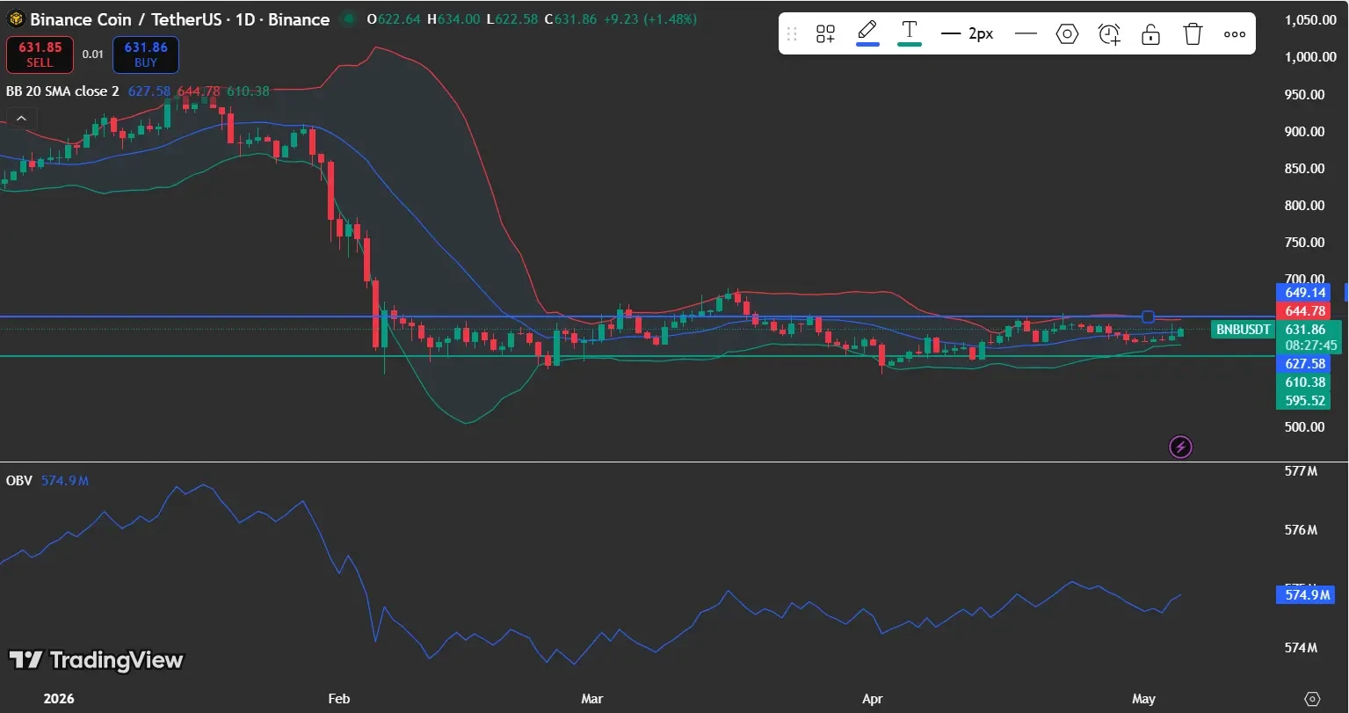Click the Mar label on the time axis
Screen dimensions: 1349x713
(x=592, y=699)
